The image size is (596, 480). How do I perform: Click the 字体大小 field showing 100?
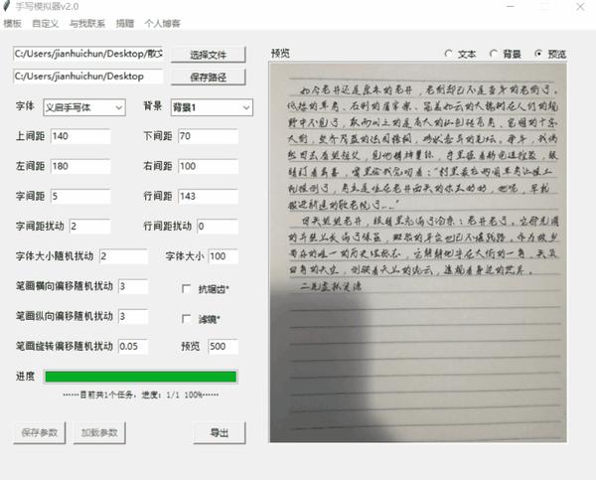click(x=223, y=256)
